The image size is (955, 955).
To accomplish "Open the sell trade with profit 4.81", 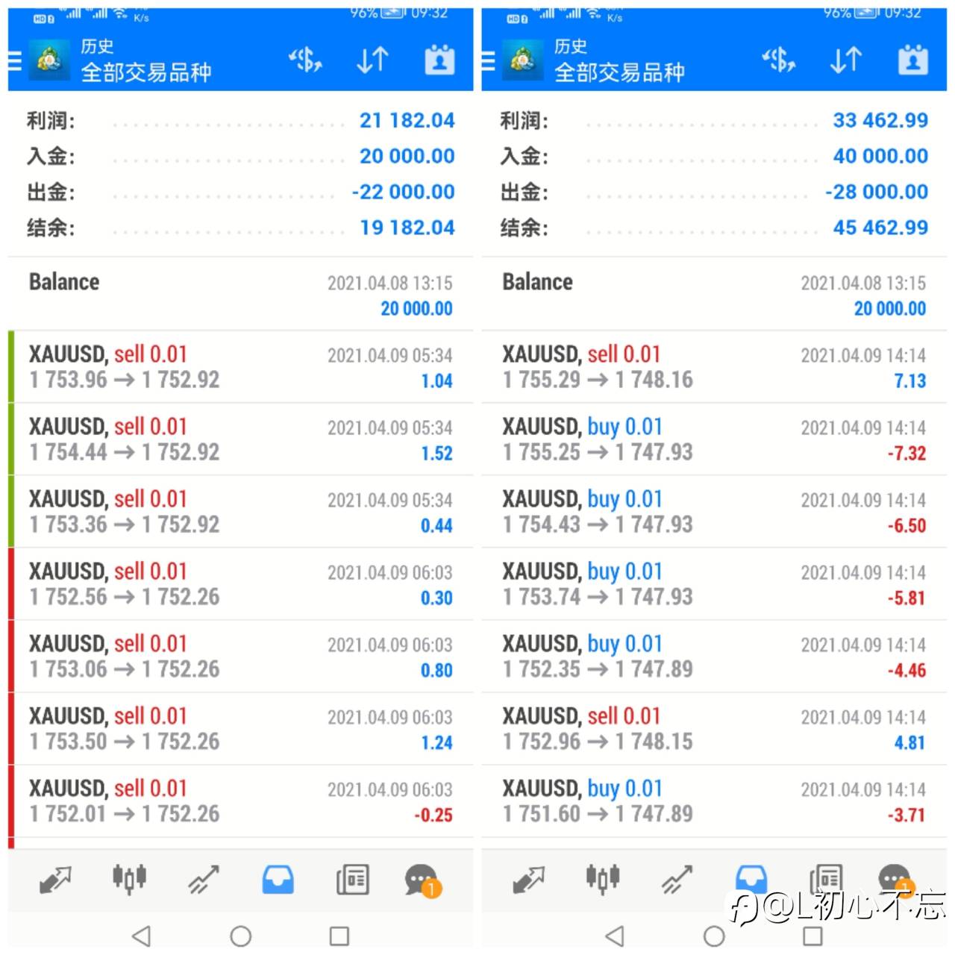I will (714, 729).
